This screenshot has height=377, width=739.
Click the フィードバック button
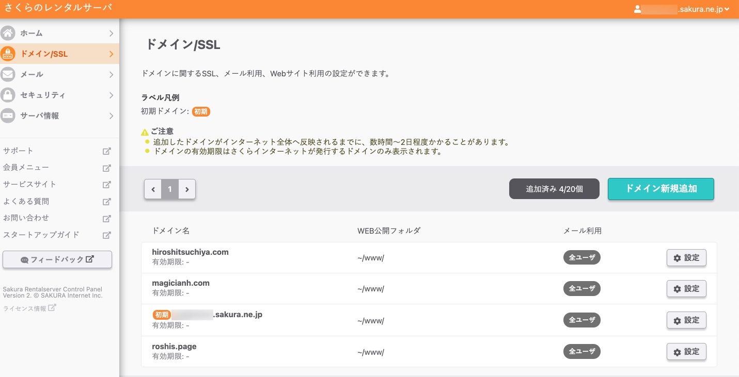(x=57, y=259)
